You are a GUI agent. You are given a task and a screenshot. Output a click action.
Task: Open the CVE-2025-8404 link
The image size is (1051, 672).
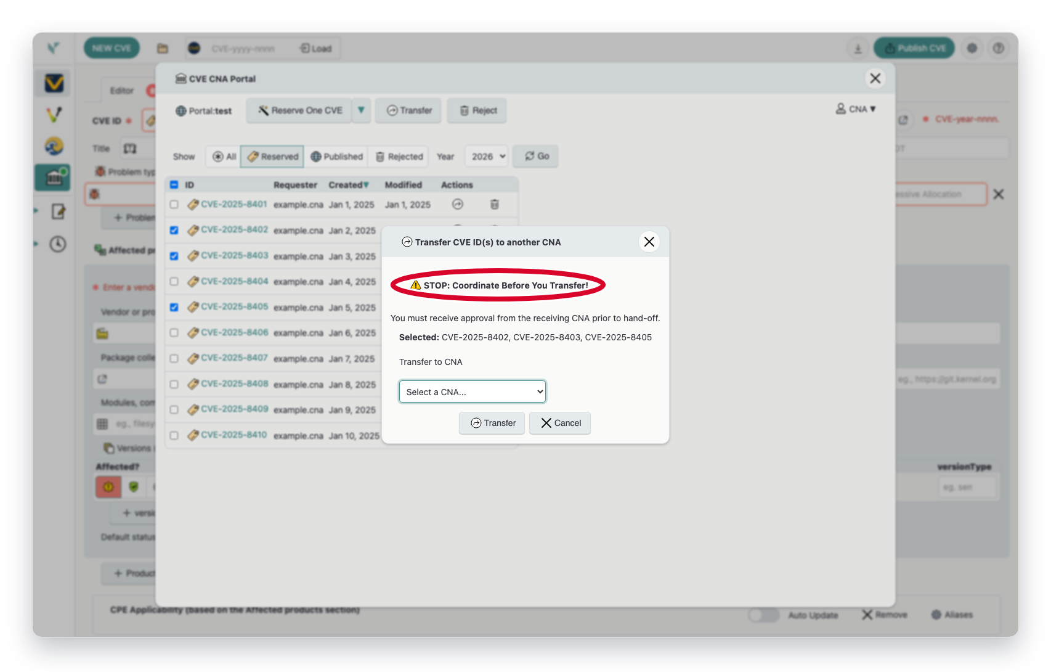click(x=234, y=281)
